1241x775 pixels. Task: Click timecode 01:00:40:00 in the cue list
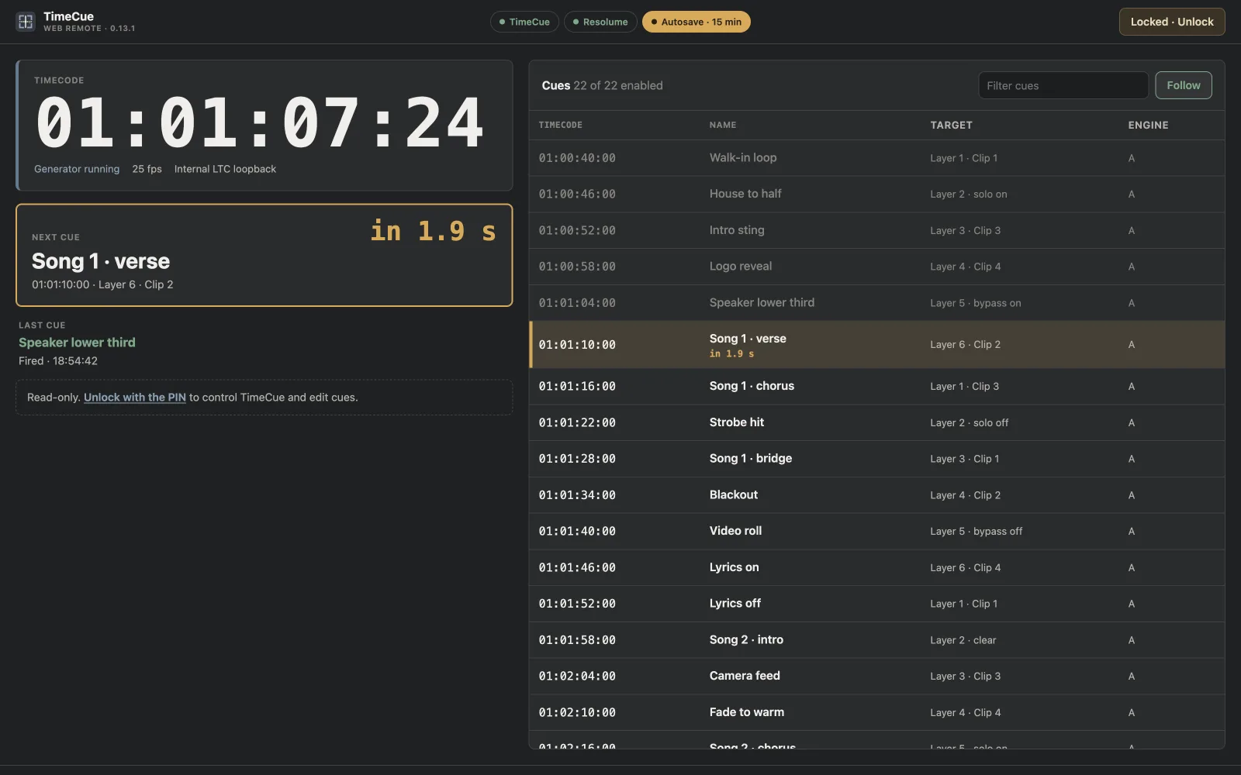point(577,158)
